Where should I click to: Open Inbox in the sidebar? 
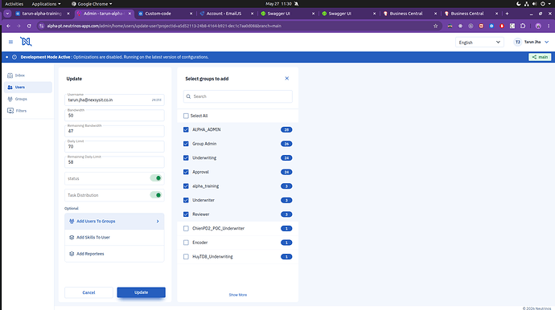pos(28,75)
